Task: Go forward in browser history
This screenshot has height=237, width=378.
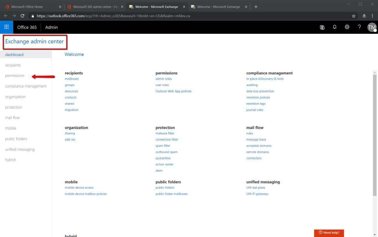Action: click(14, 16)
